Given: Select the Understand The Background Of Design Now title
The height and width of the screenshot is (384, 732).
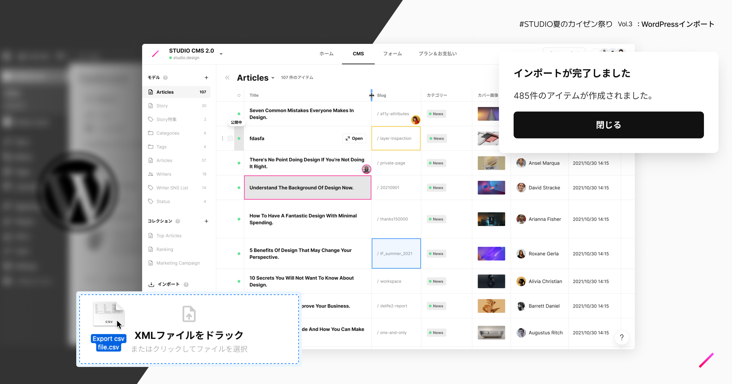Looking at the screenshot, I should (307, 188).
